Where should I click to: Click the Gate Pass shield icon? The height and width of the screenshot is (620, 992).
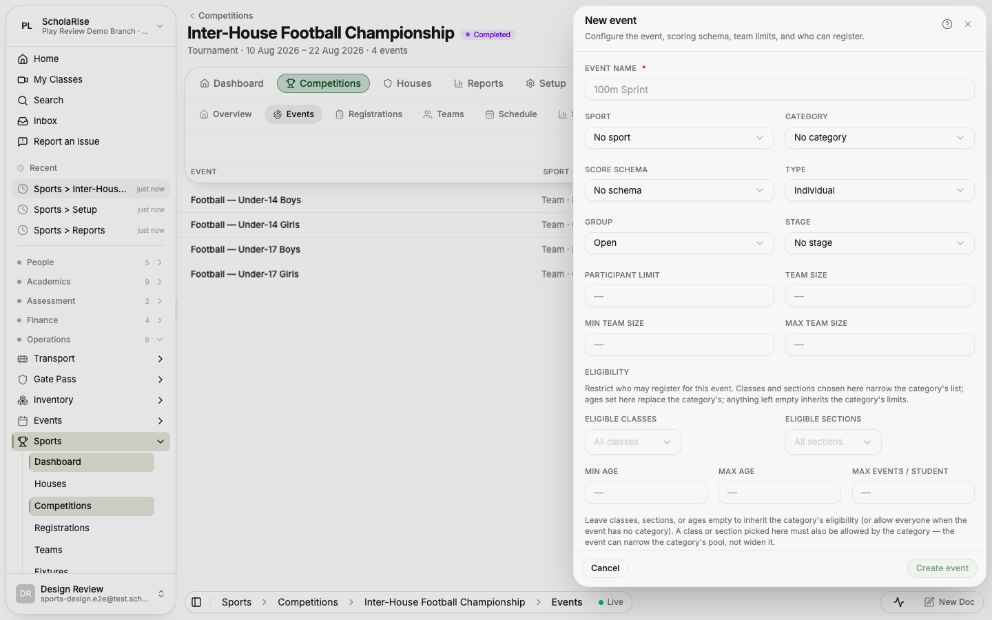[23, 380]
